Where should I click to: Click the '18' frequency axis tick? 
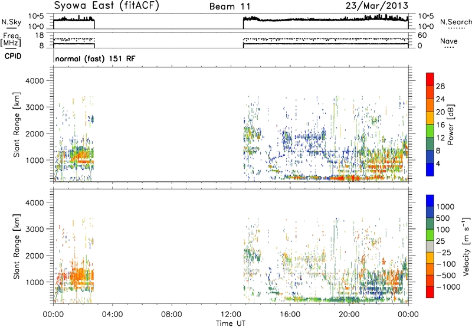click(40, 35)
